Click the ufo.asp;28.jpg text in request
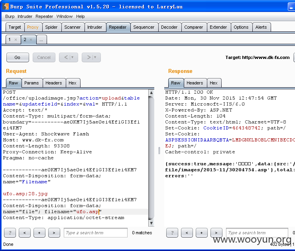The width and height of the screenshot is (295, 251). pos(25,194)
